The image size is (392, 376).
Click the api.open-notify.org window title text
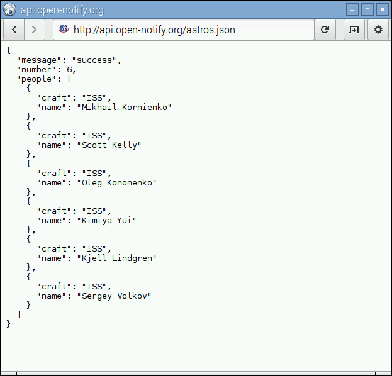[x=62, y=10]
